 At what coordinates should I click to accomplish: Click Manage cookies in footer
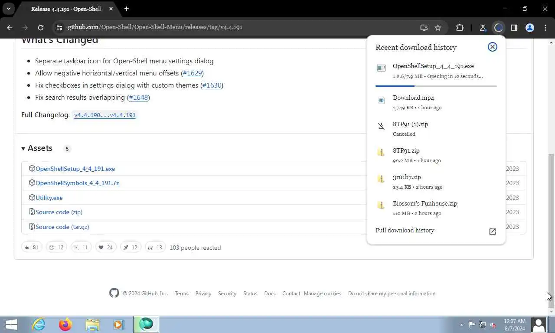(322, 294)
